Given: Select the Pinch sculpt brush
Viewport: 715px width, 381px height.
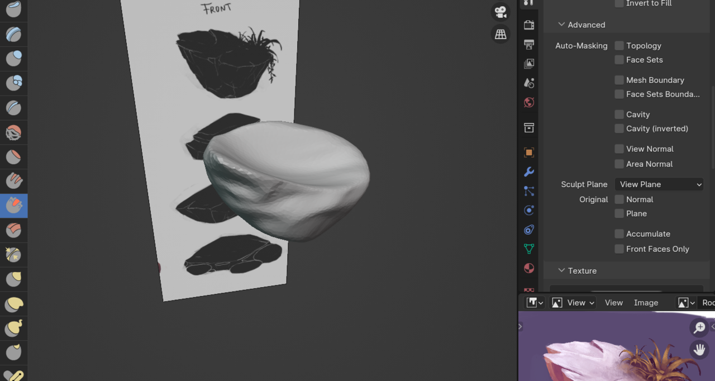Looking at the screenshot, I should [13, 255].
